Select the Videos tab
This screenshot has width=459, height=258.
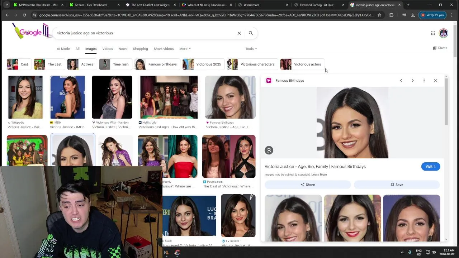pyautogui.click(x=108, y=49)
